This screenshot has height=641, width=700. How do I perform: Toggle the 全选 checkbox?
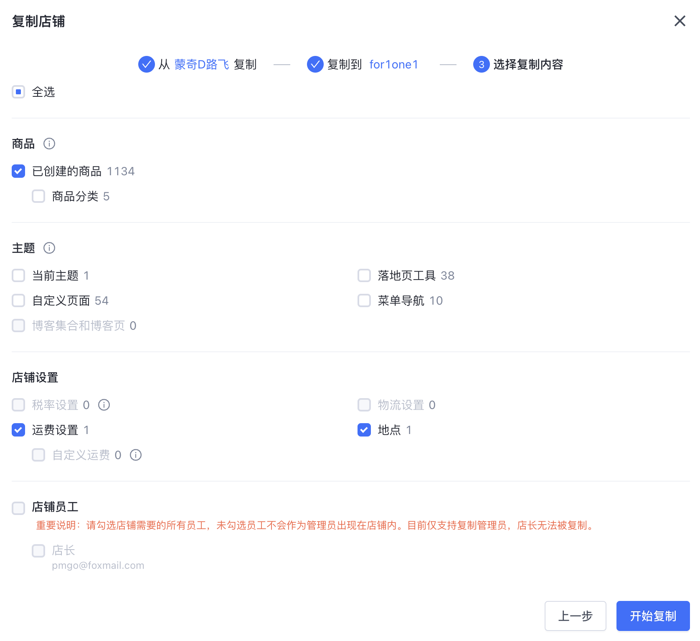pyautogui.click(x=18, y=92)
